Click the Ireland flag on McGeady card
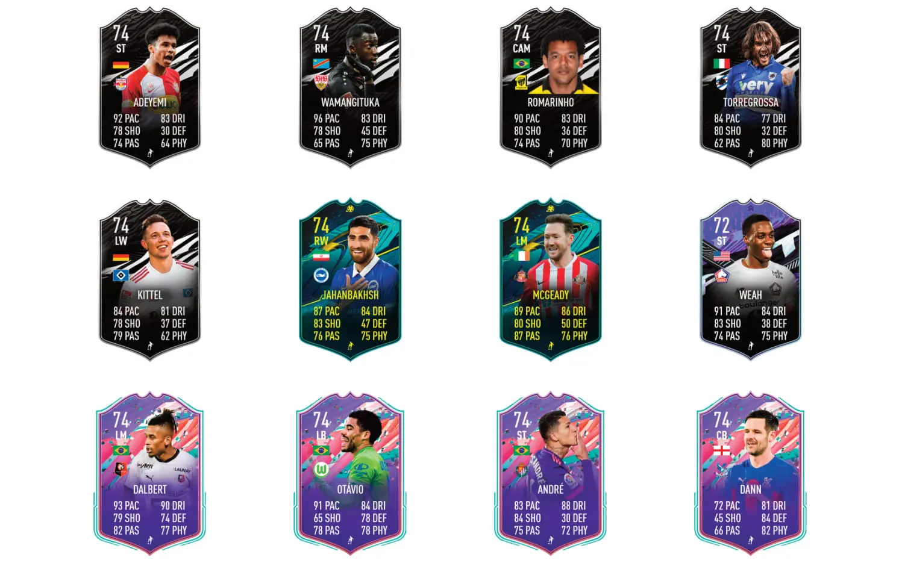Screen dimensions: 902x569 tap(521, 257)
